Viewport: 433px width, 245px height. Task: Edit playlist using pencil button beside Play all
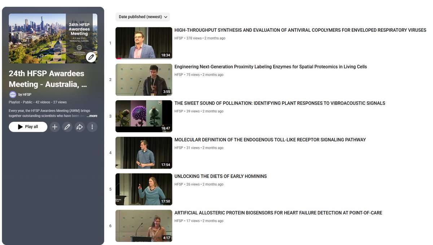[x=67, y=127]
